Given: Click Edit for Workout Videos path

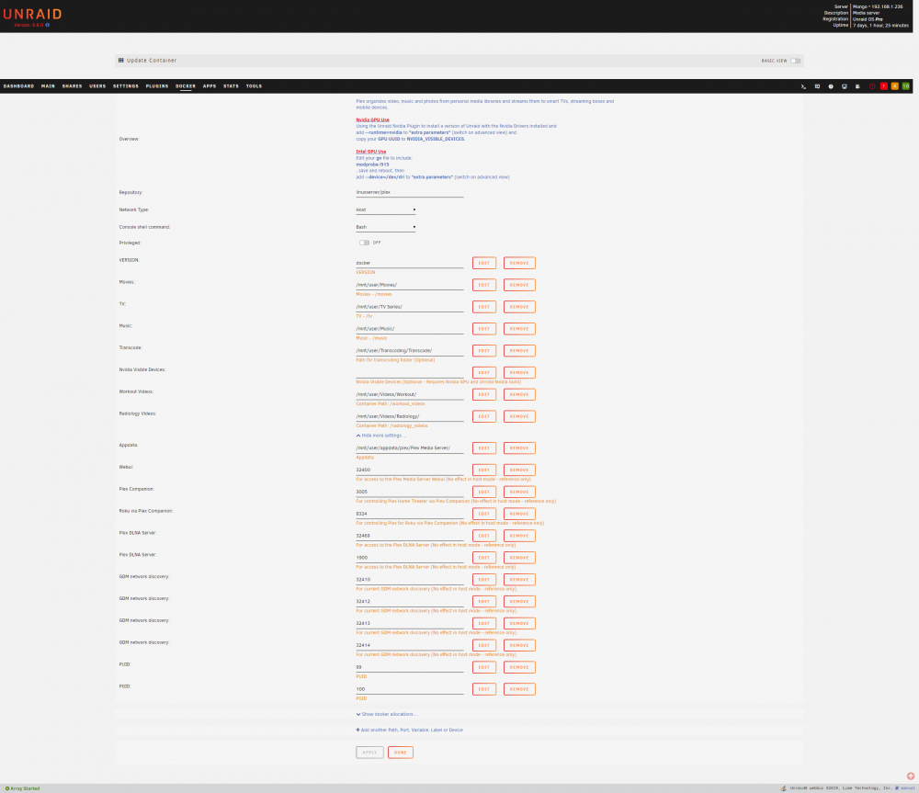Looking at the screenshot, I should click(484, 394).
